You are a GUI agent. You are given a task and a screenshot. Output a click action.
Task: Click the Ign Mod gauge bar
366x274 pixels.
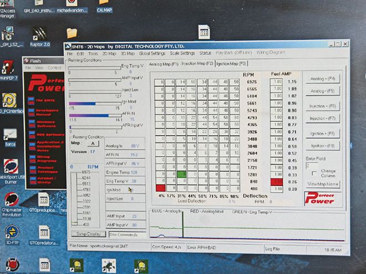pos(95,104)
